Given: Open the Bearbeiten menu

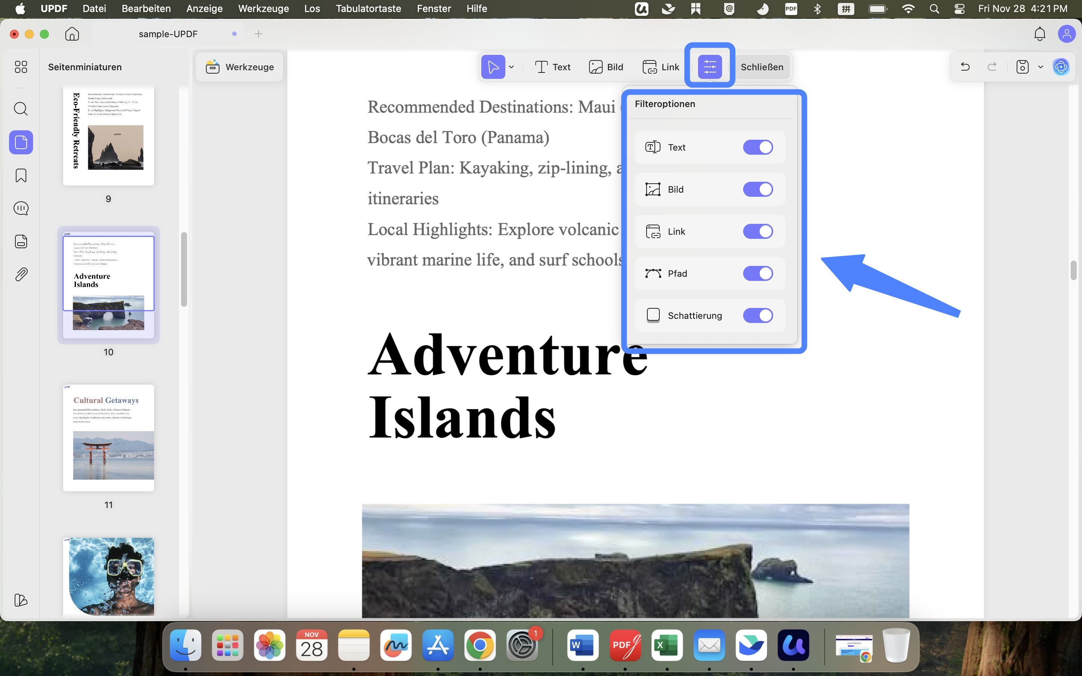Looking at the screenshot, I should (146, 9).
